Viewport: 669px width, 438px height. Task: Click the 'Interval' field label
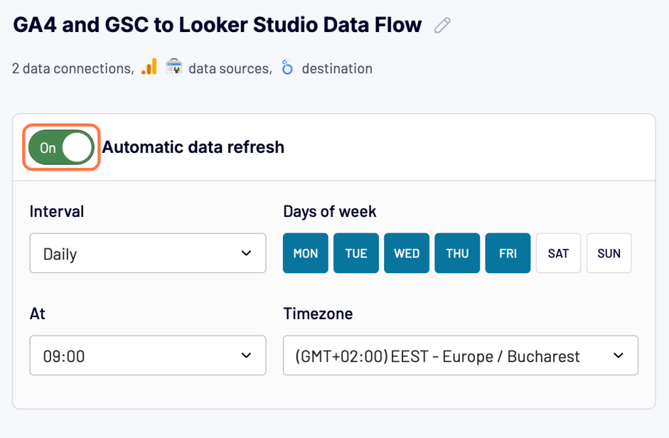pyautogui.click(x=57, y=212)
